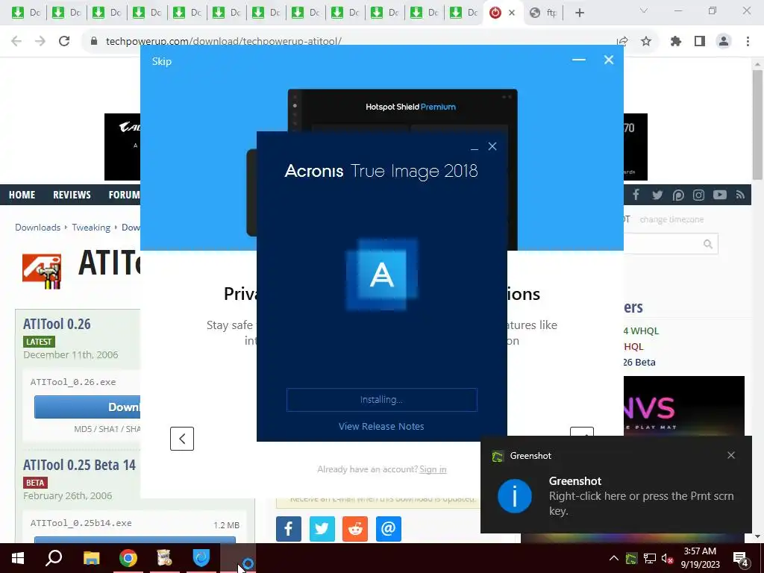Minimize the Acronis True Image window
Image resolution: width=764 pixels, height=573 pixels.
[x=474, y=147]
